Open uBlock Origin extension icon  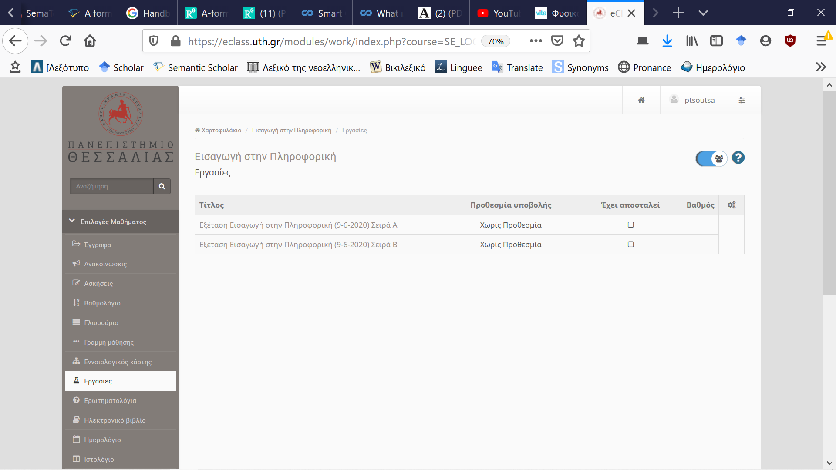790,41
